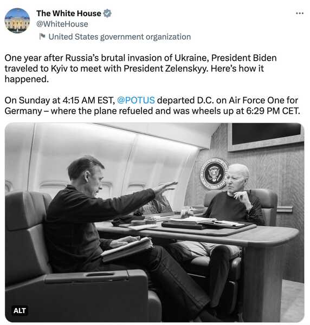Click the government flag icon
This screenshot has width=310, height=325.
click(42, 36)
